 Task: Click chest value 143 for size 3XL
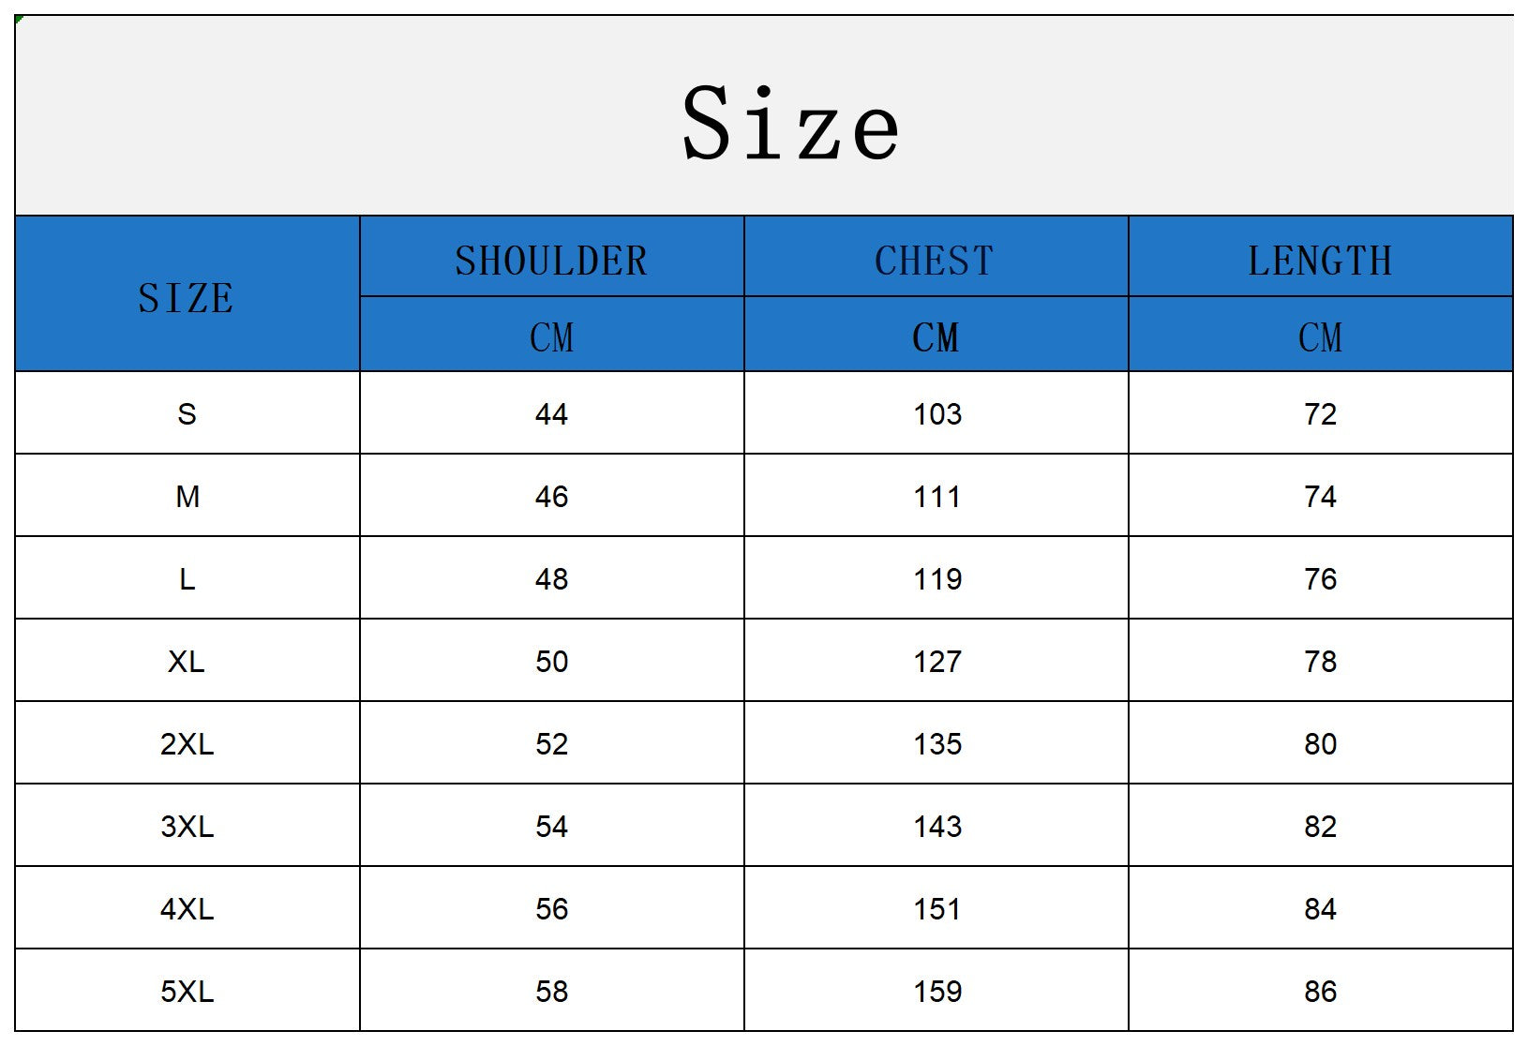(x=937, y=827)
